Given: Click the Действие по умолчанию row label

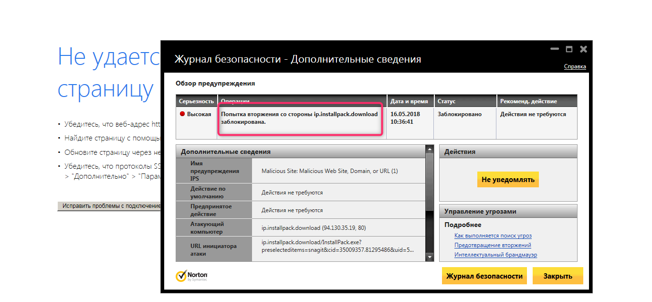Looking at the screenshot, I should click(214, 192).
